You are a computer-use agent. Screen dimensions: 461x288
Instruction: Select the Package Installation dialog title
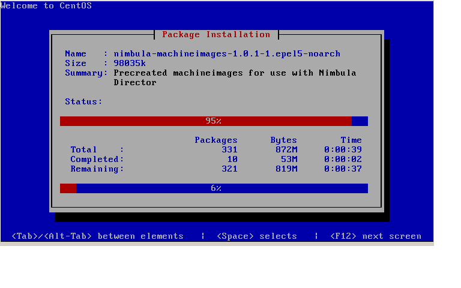pyautogui.click(x=216, y=35)
